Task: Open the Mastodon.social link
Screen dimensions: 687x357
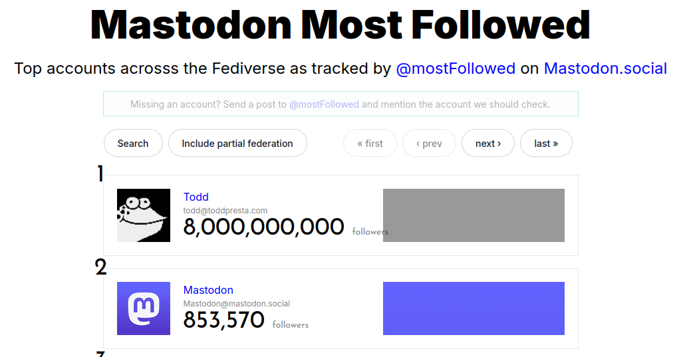Action: (605, 68)
